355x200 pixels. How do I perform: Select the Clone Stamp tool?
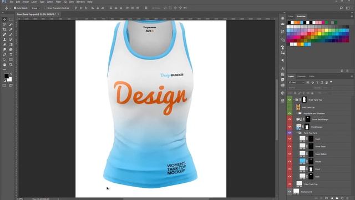pyautogui.click(x=4, y=39)
